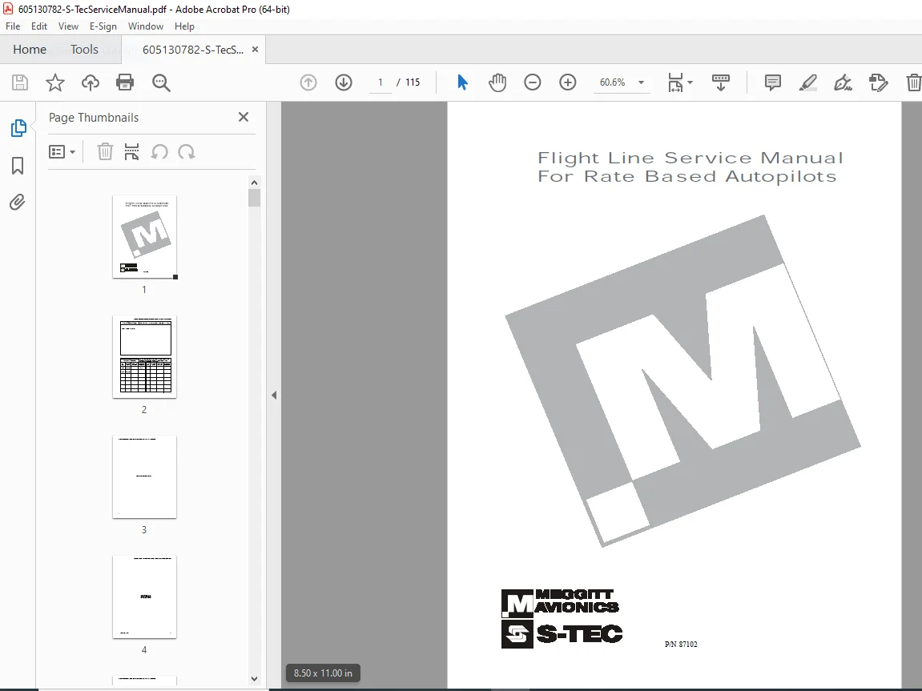Screen dimensions: 922x691
Task: Click the insert/extract pages icon
Action: pyautogui.click(x=131, y=151)
